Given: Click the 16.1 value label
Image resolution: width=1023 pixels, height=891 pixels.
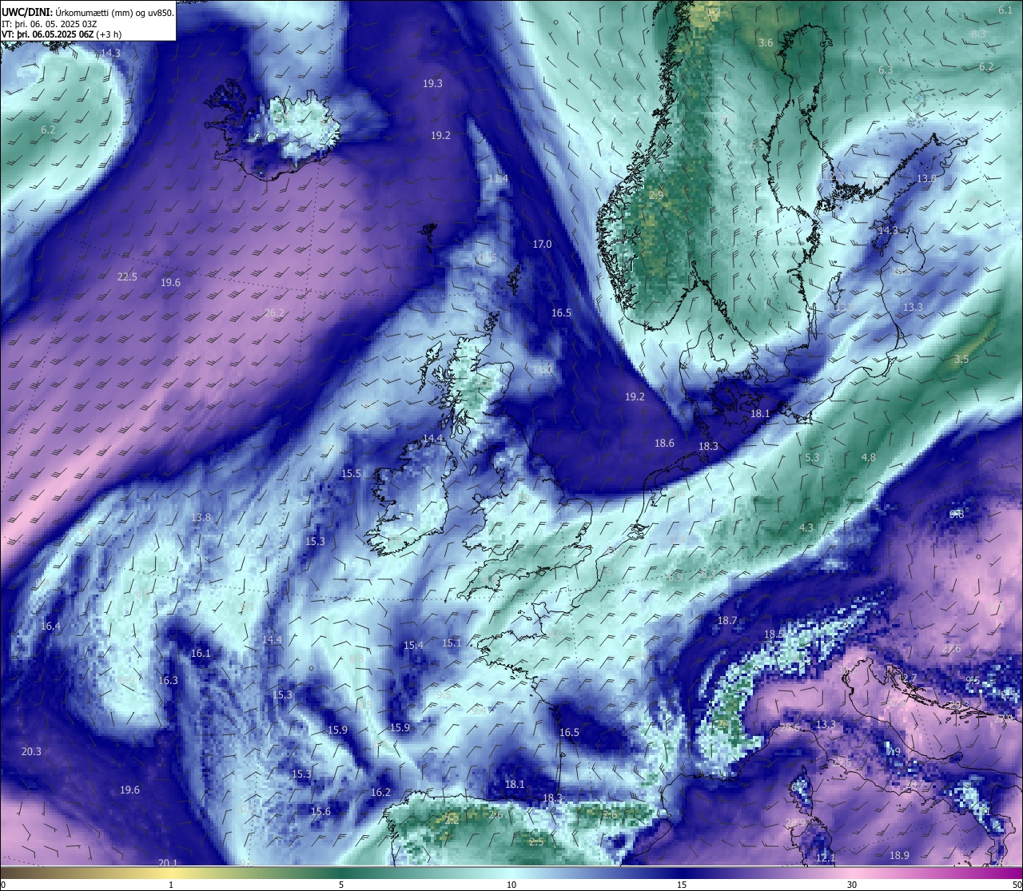Looking at the screenshot, I should (201, 653).
